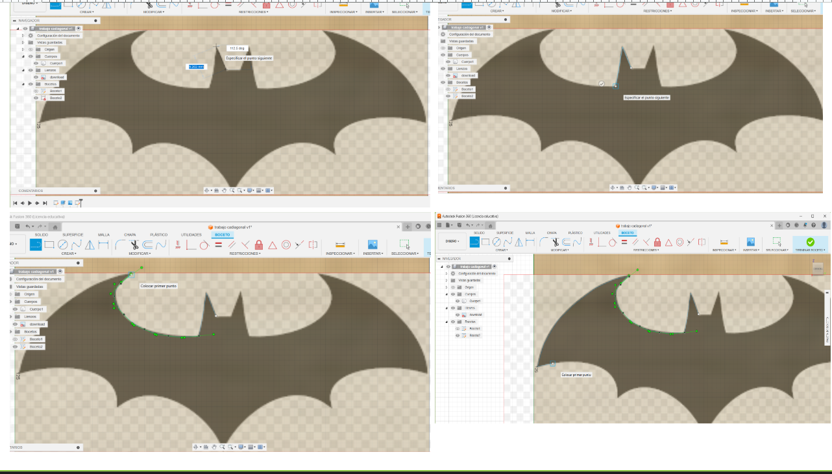Screen dimensions: 832x474
Task: Close the trabajo cadiagonal v1 document tab
Action: tap(772, 225)
